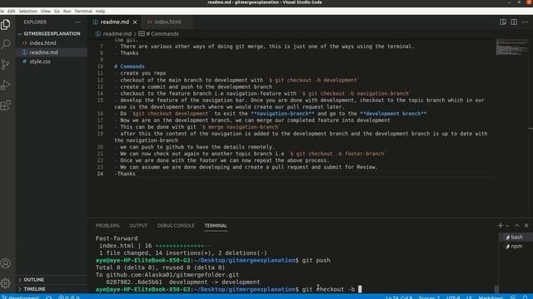Open index.html in the explorer
The height and width of the screenshot is (299, 533).
pyautogui.click(x=42, y=43)
